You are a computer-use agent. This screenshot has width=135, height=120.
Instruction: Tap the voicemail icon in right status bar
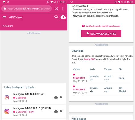pos(71,2)
